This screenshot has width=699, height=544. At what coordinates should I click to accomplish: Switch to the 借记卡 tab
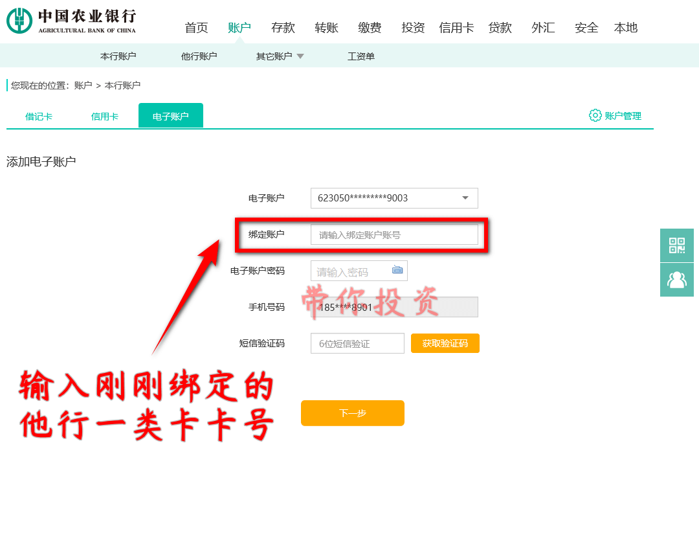pyautogui.click(x=39, y=117)
